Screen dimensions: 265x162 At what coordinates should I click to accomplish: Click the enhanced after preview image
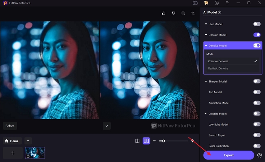[150, 70]
